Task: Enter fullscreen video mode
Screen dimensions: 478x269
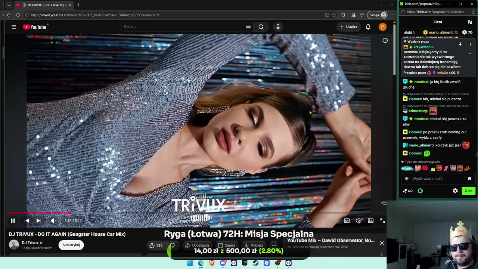Action: pos(382,221)
